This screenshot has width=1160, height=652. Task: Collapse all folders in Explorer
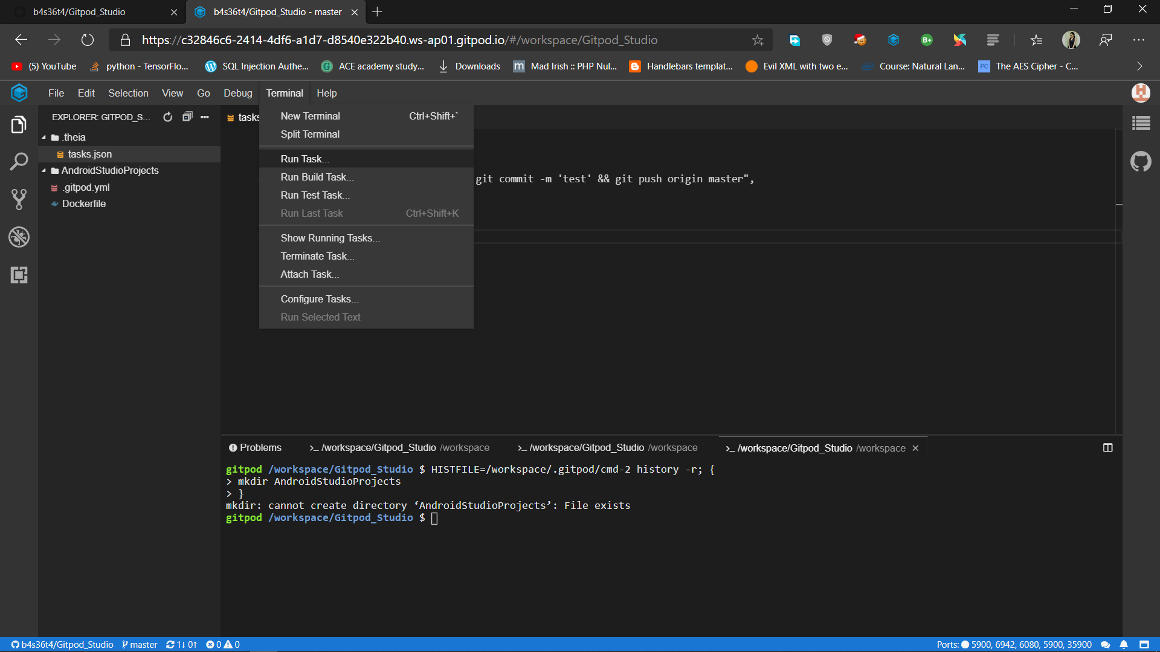(187, 117)
